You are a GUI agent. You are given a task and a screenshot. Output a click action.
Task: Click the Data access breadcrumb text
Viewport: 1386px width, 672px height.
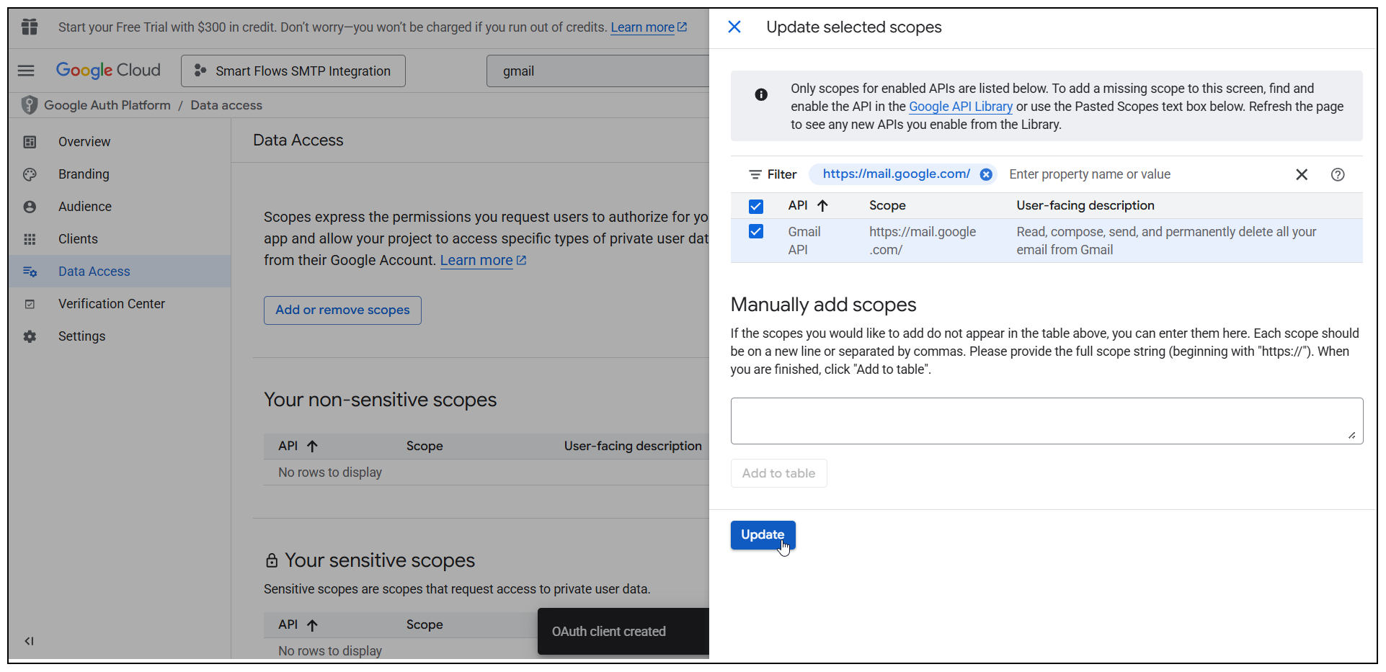point(226,105)
